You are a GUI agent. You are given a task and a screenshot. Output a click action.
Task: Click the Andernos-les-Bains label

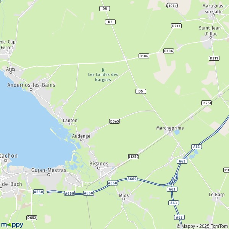click(31, 85)
